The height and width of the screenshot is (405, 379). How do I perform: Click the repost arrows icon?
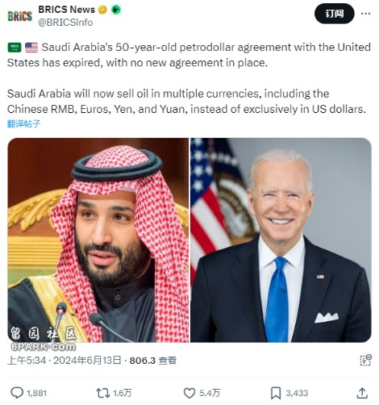[x=103, y=393]
